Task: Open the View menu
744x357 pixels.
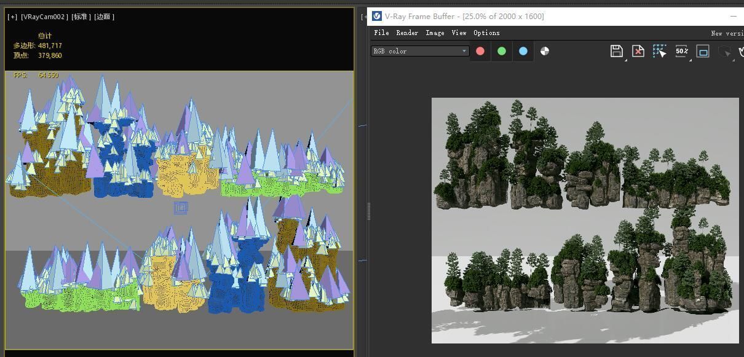Action: [459, 33]
